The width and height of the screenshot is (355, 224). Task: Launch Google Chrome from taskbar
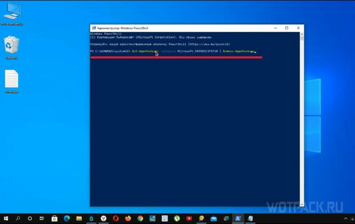click(x=140, y=218)
